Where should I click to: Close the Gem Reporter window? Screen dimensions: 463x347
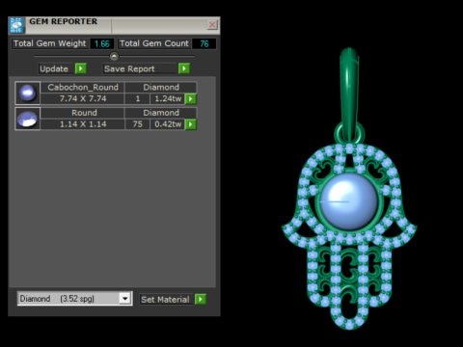(x=212, y=25)
